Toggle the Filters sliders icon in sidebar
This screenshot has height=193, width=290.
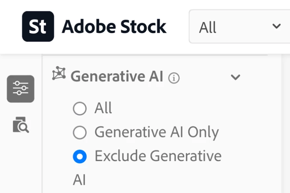(21, 89)
